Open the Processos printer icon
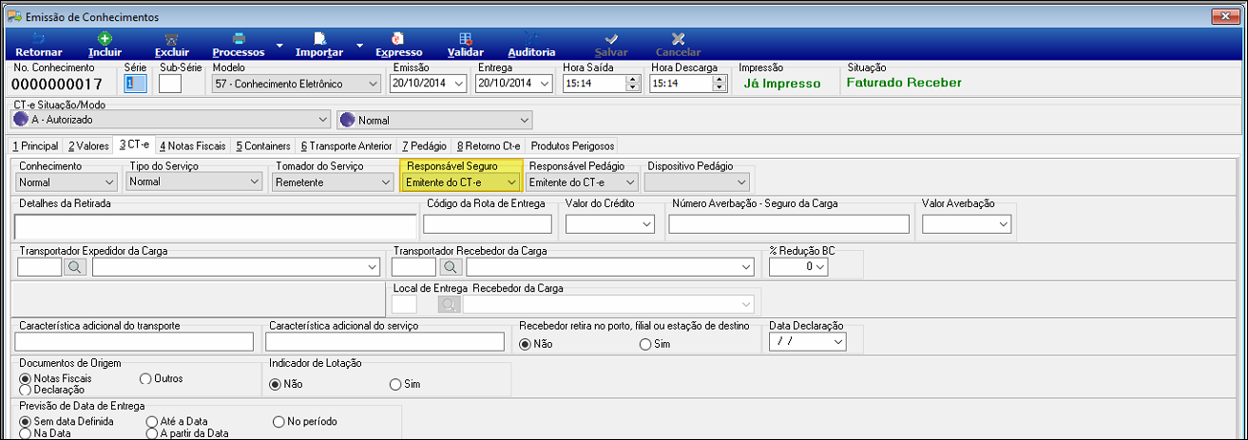 point(239,38)
